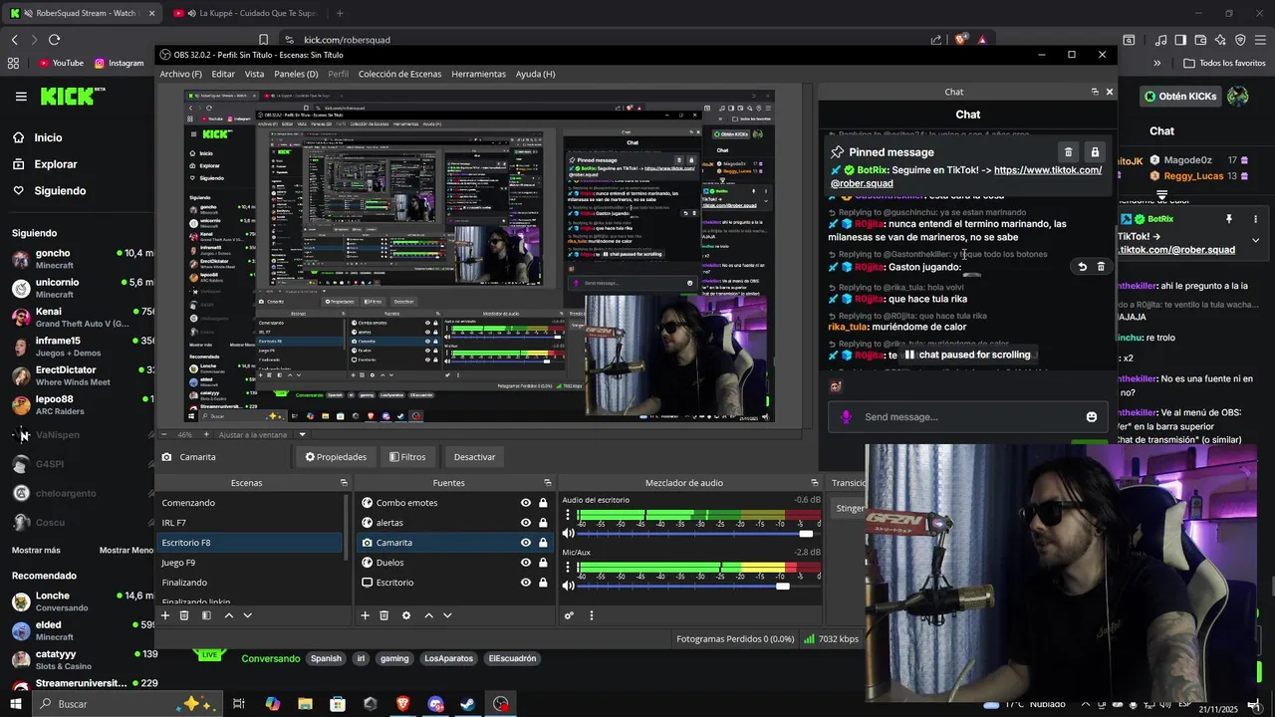Unlock the Duelos source
This screenshot has width=1275, height=717.
543,563
